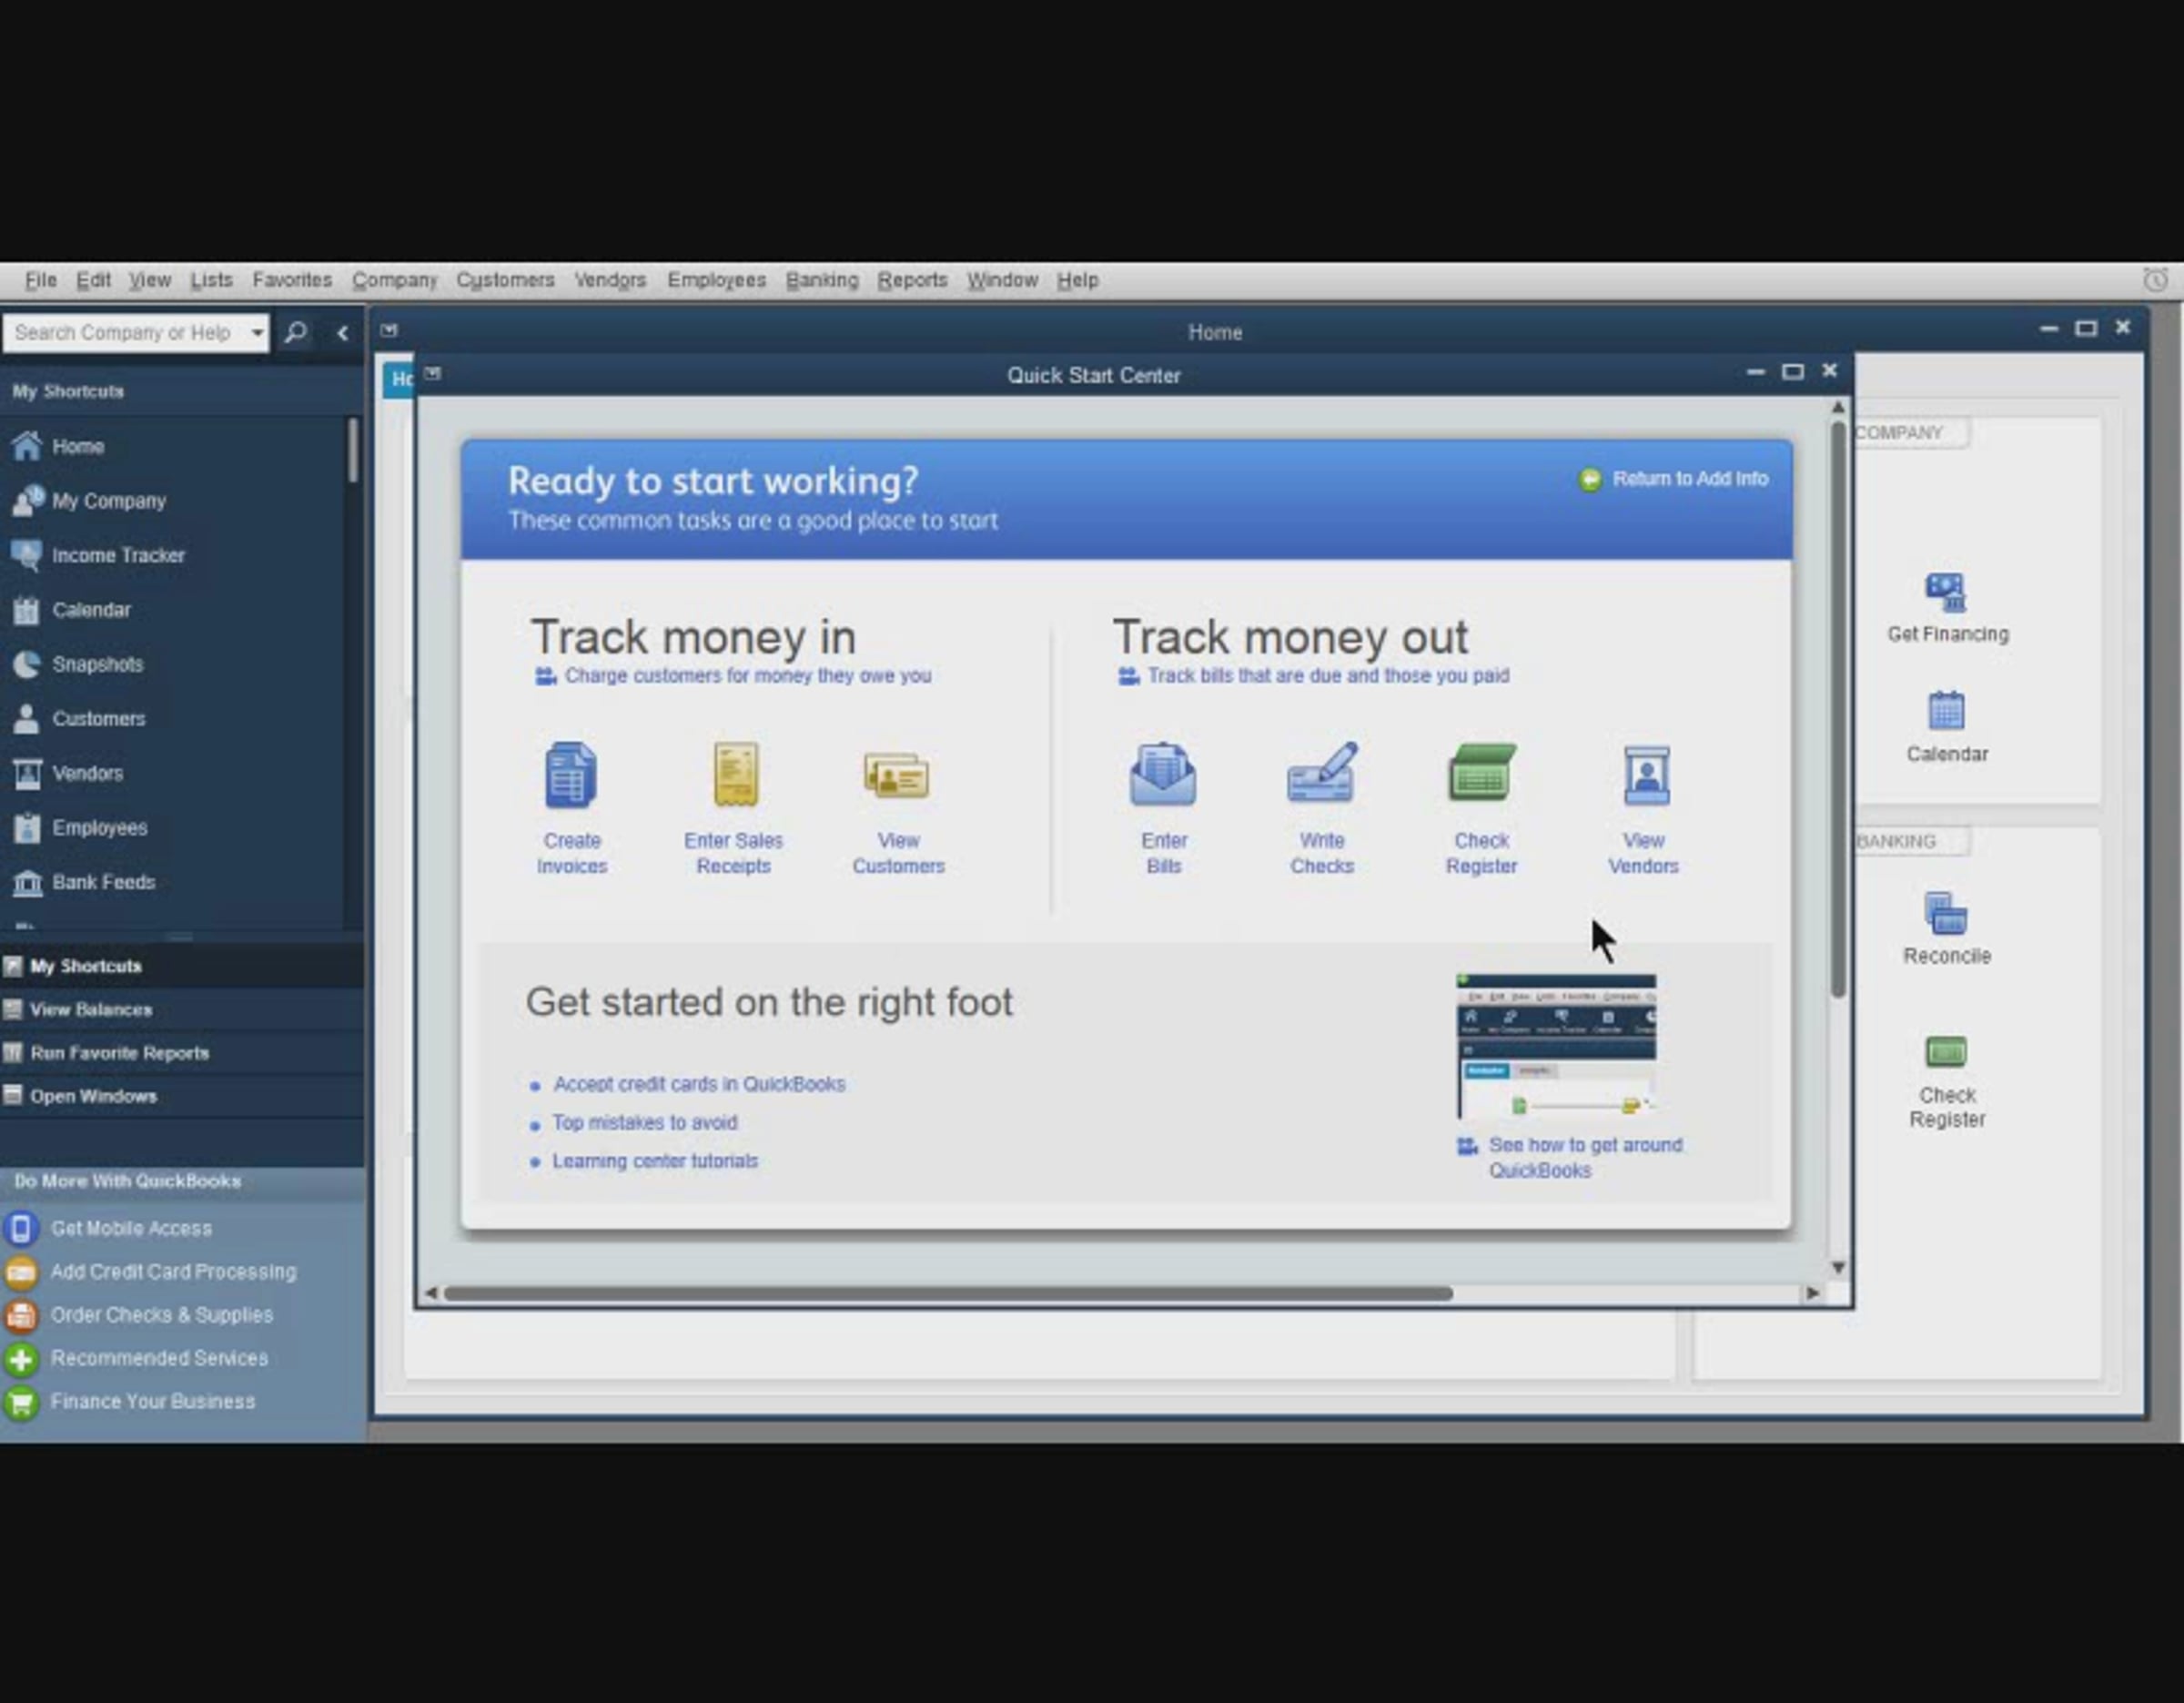Viewport: 2184px width, 1703px height.
Task: Click the search magnifier icon
Action: (x=295, y=332)
